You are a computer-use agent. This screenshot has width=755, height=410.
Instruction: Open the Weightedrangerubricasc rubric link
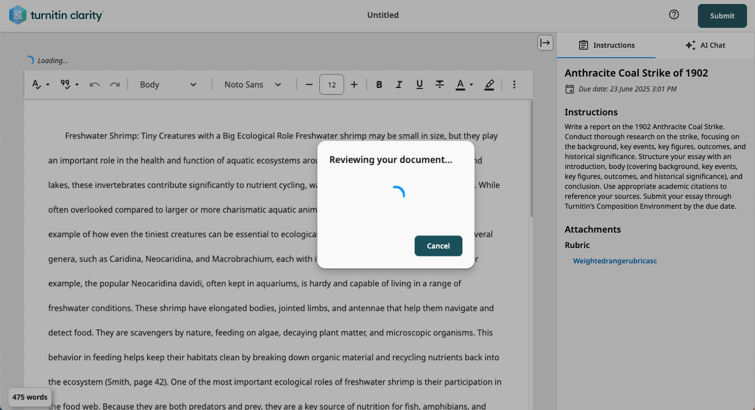615,260
